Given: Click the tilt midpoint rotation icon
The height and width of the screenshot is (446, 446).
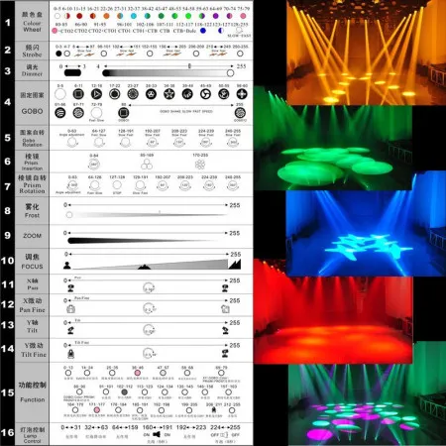Looking at the screenshot, I should point(149,330).
